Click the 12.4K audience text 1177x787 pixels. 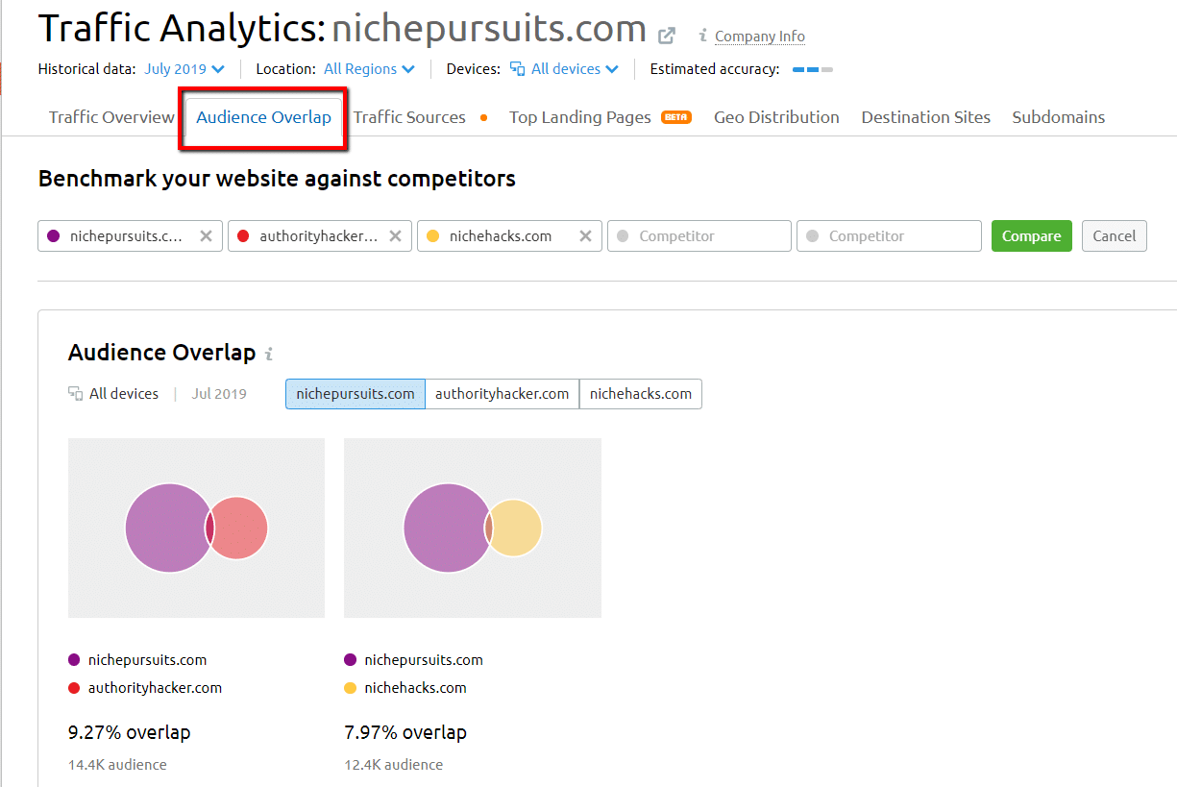coord(394,765)
